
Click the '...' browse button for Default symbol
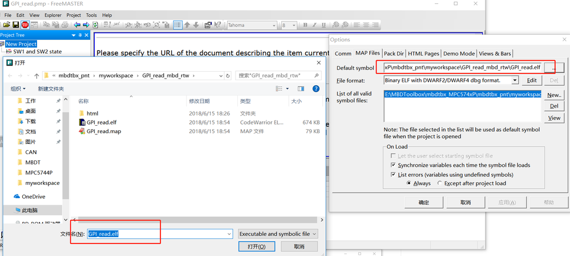tap(553, 68)
